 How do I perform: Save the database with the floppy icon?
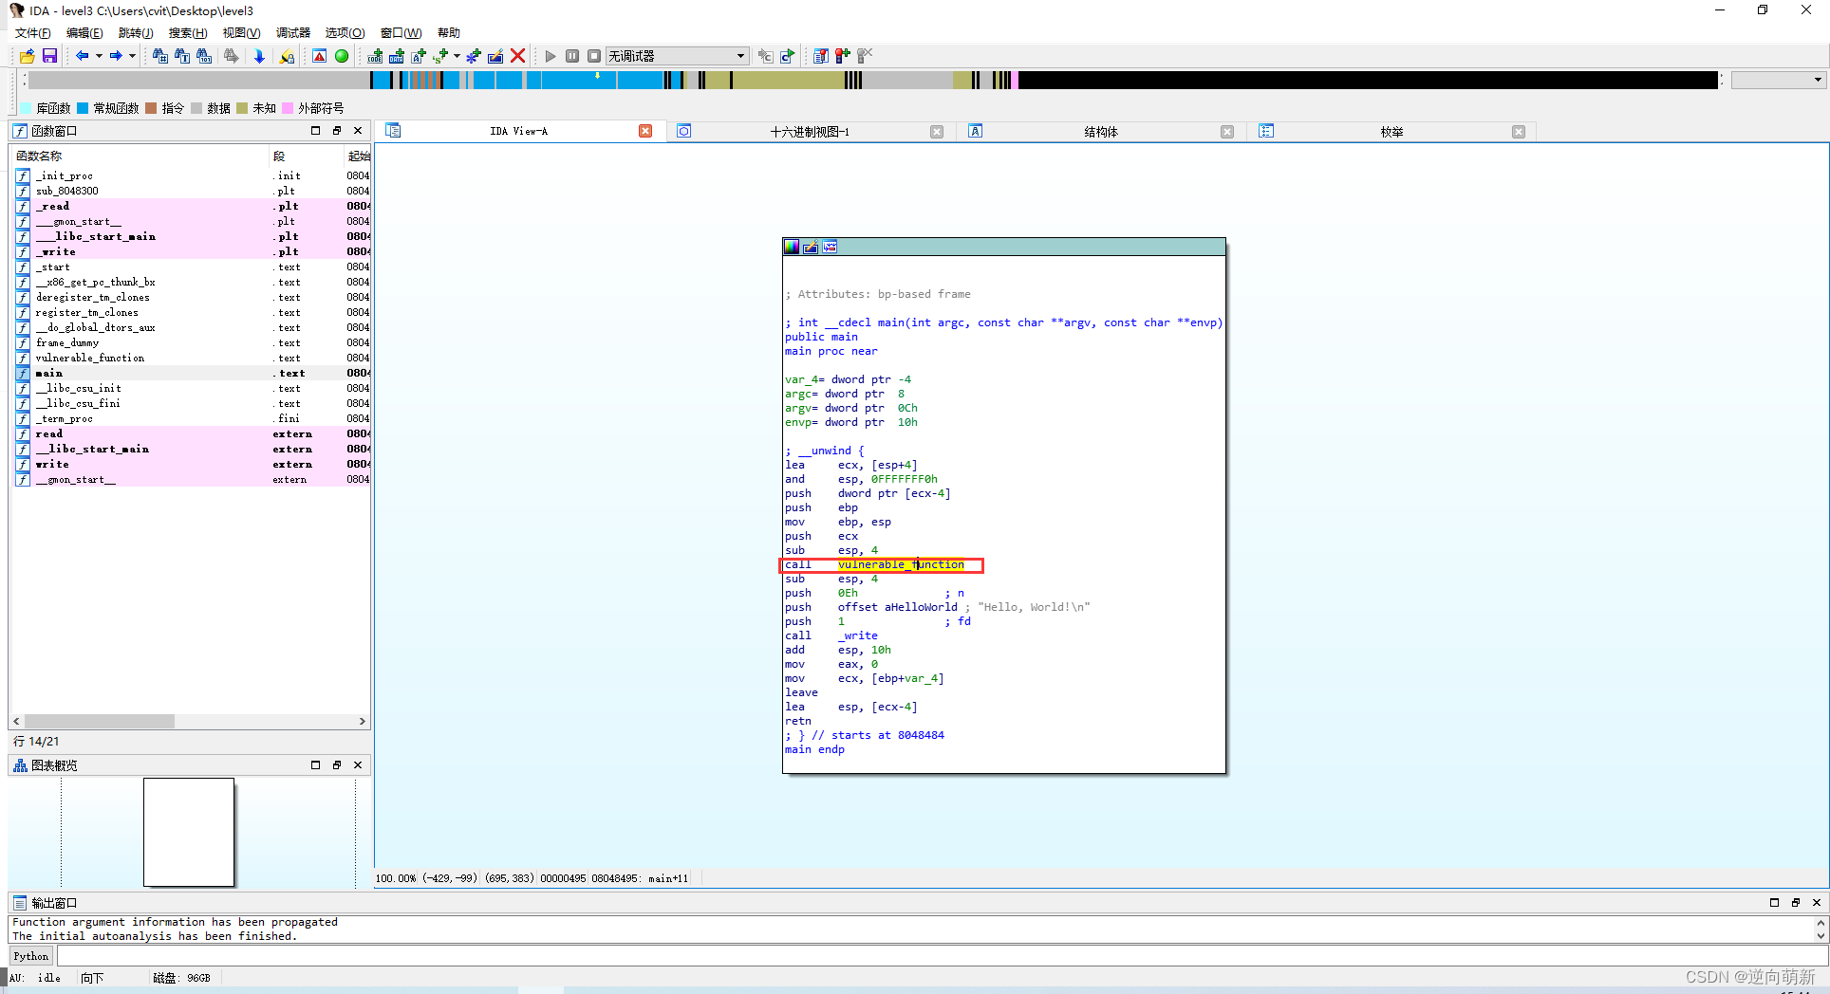pyautogui.click(x=49, y=56)
